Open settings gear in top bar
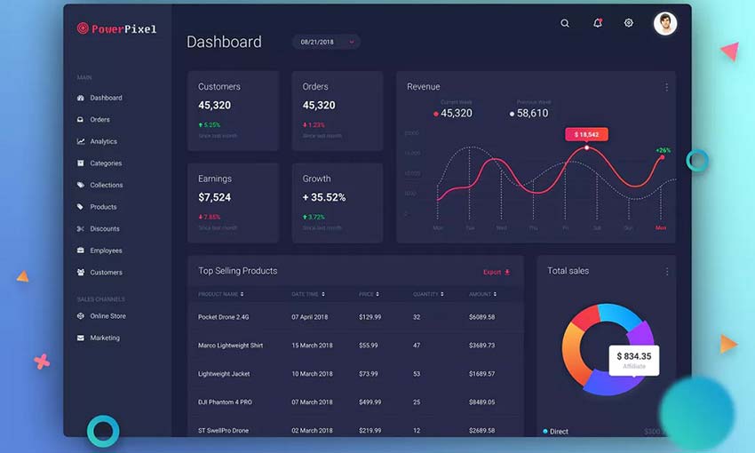The image size is (755, 453). 629,23
